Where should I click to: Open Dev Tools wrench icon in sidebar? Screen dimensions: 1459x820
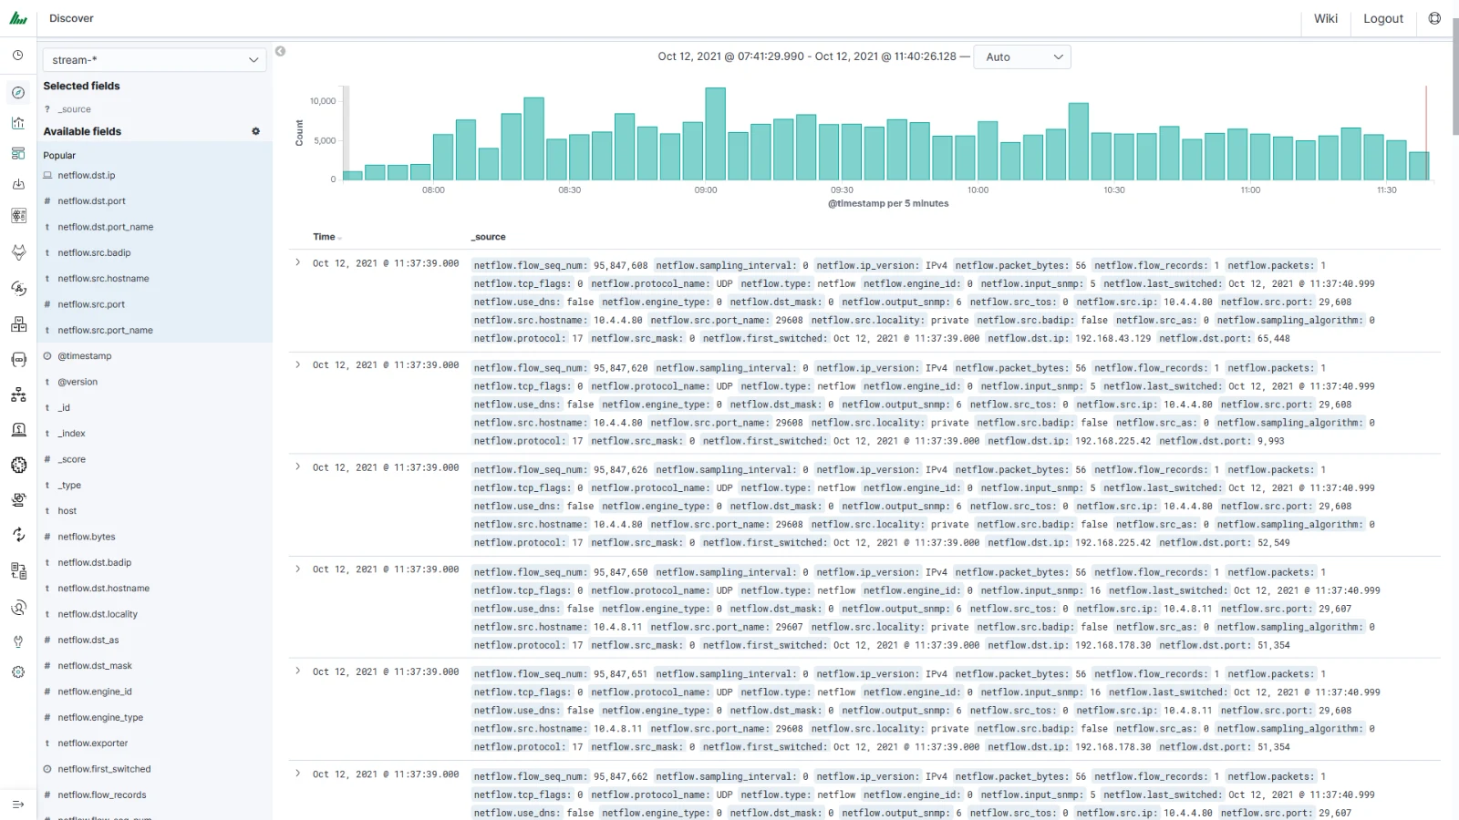click(18, 641)
